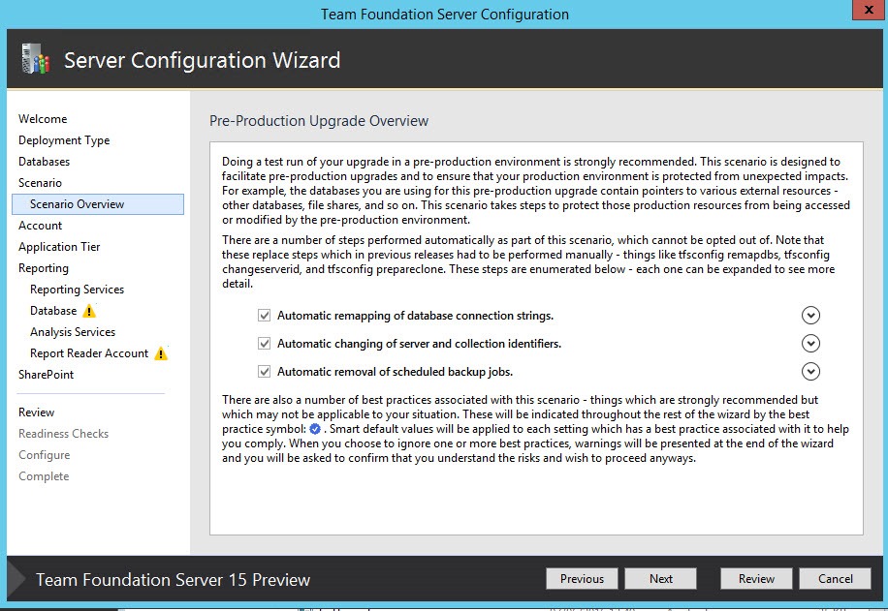Go to the Application Tier step

click(x=59, y=247)
